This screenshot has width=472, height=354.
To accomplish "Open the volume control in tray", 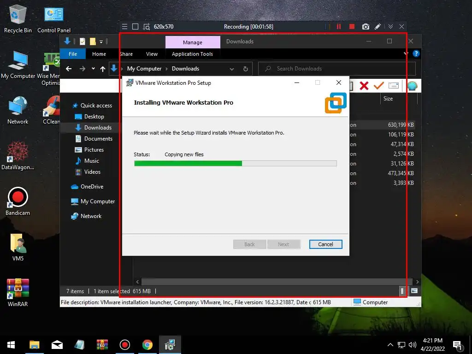I will coord(413,345).
